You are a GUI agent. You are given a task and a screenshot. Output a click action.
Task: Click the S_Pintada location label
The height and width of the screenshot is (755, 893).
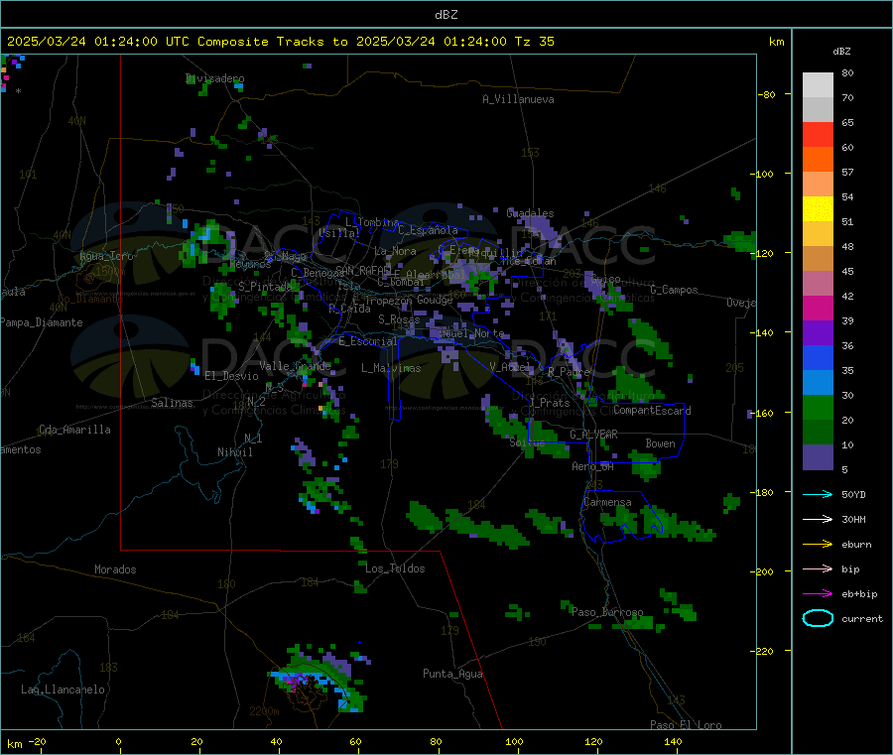[x=265, y=287]
